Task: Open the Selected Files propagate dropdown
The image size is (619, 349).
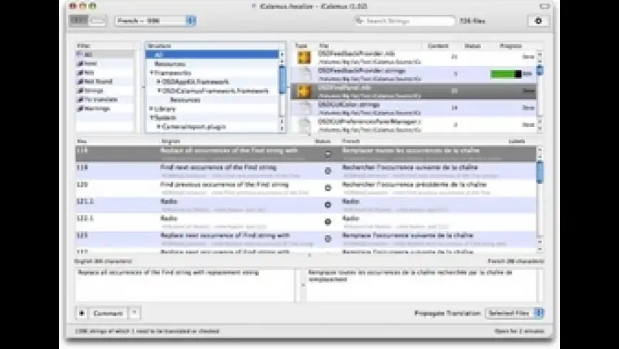Action: pyautogui.click(x=514, y=313)
